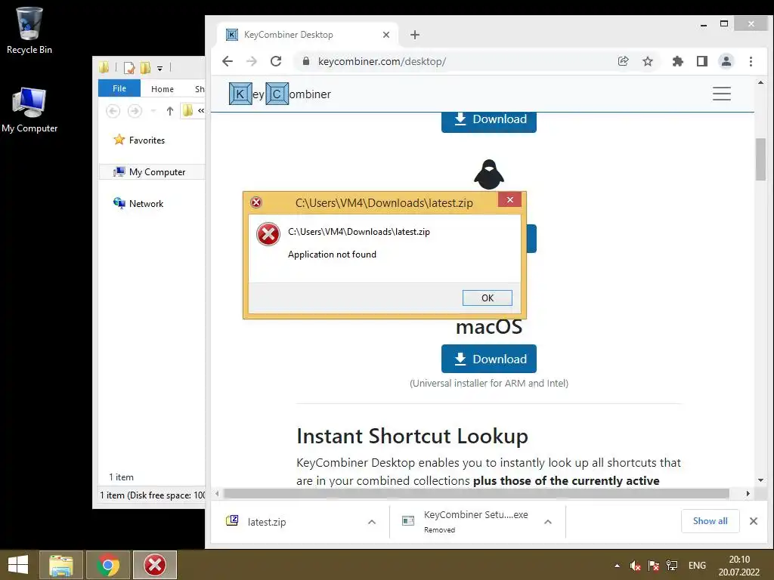Toggle Chrome side panel
Image resolution: width=774 pixels, height=580 pixels.
[702, 61]
